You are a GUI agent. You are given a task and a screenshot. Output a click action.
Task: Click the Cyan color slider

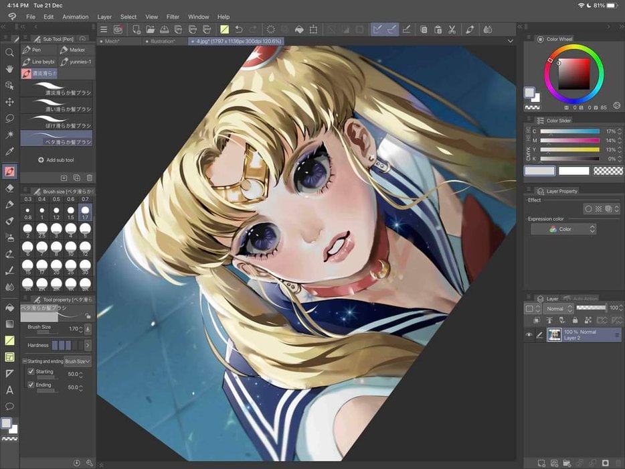573,131
